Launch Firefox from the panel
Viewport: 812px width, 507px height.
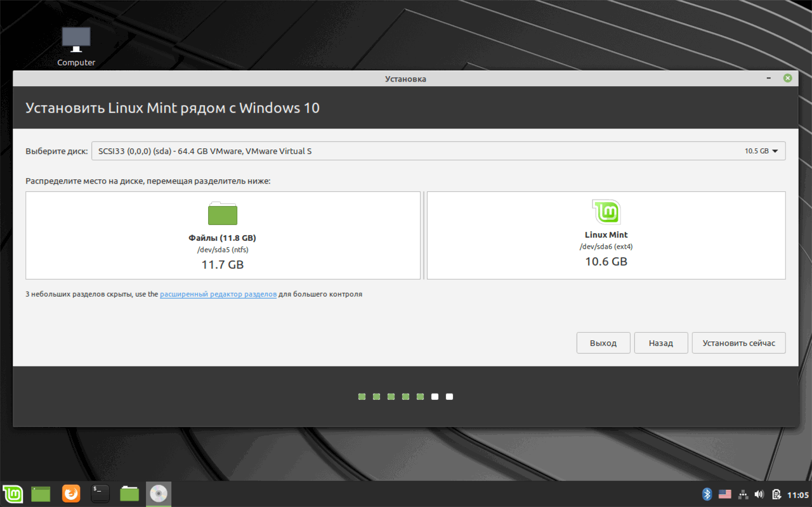(71, 494)
